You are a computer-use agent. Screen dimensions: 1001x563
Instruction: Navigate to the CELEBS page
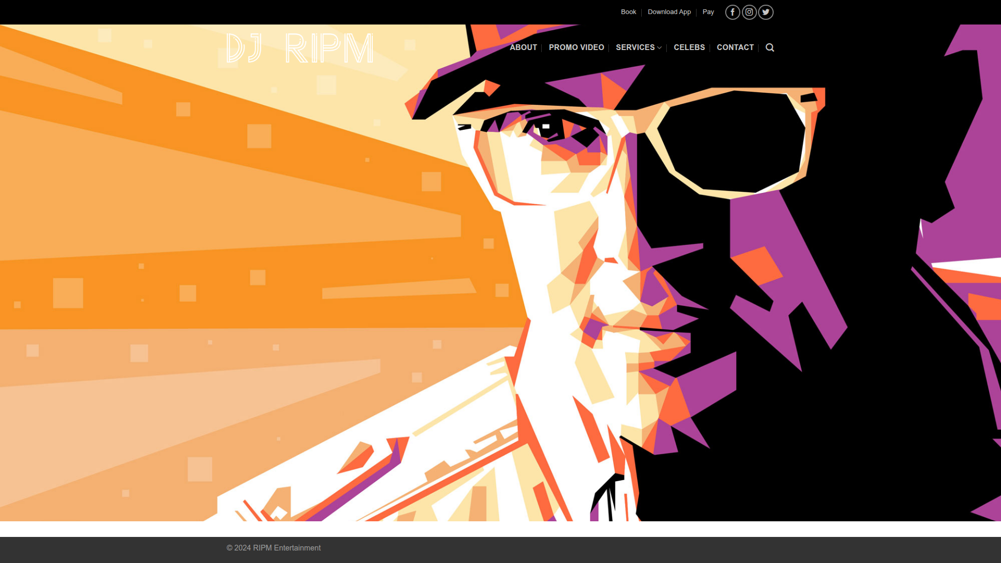[689, 47]
